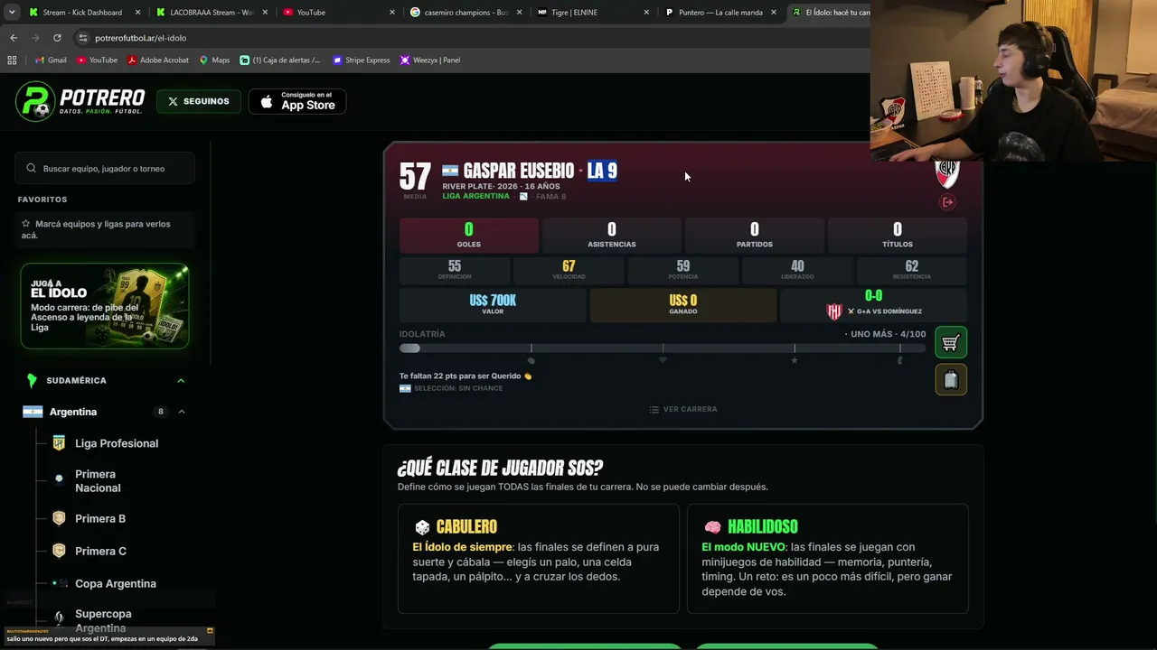This screenshot has height=650, width=1157.
Task: Open the Primera B league
Action: pos(100,519)
